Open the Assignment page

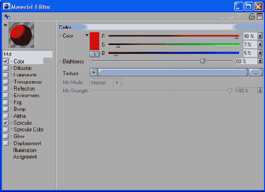(x=25, y=157)
